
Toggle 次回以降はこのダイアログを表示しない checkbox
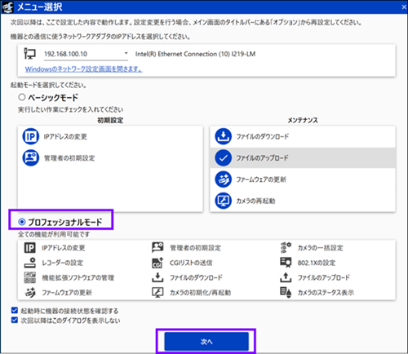(15, 320)
